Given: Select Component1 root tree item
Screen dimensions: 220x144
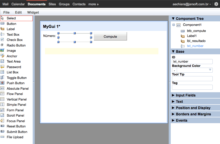Looking at the screenshot, I should point(192,25).
